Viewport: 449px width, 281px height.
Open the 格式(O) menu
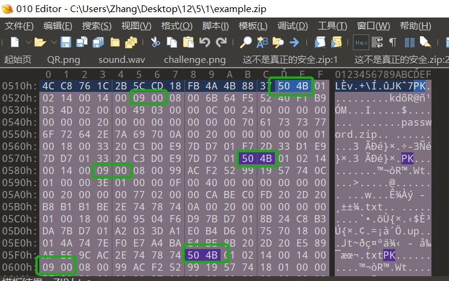(176, 26)
